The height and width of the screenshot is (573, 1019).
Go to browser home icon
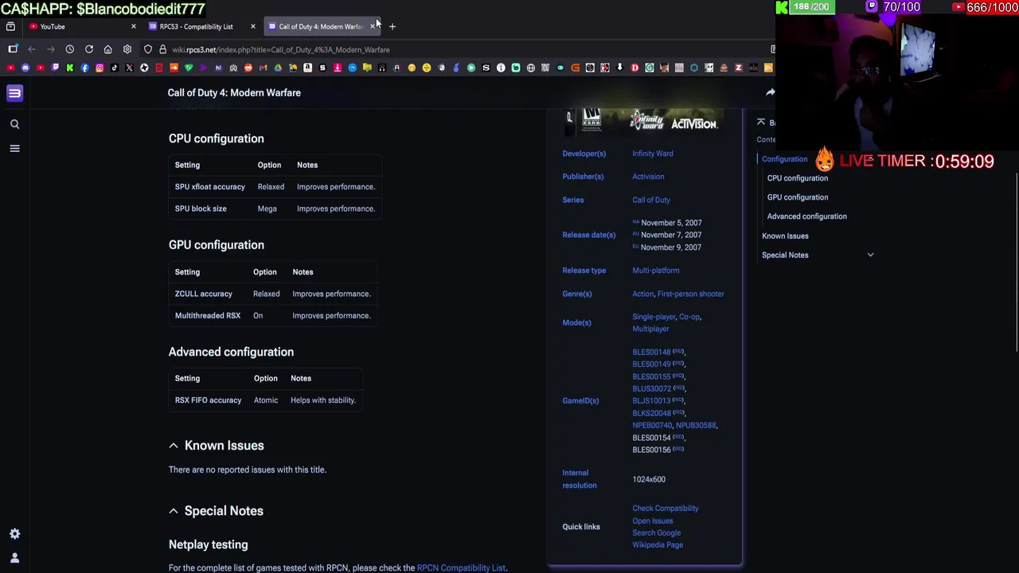[x=108, y=49]
